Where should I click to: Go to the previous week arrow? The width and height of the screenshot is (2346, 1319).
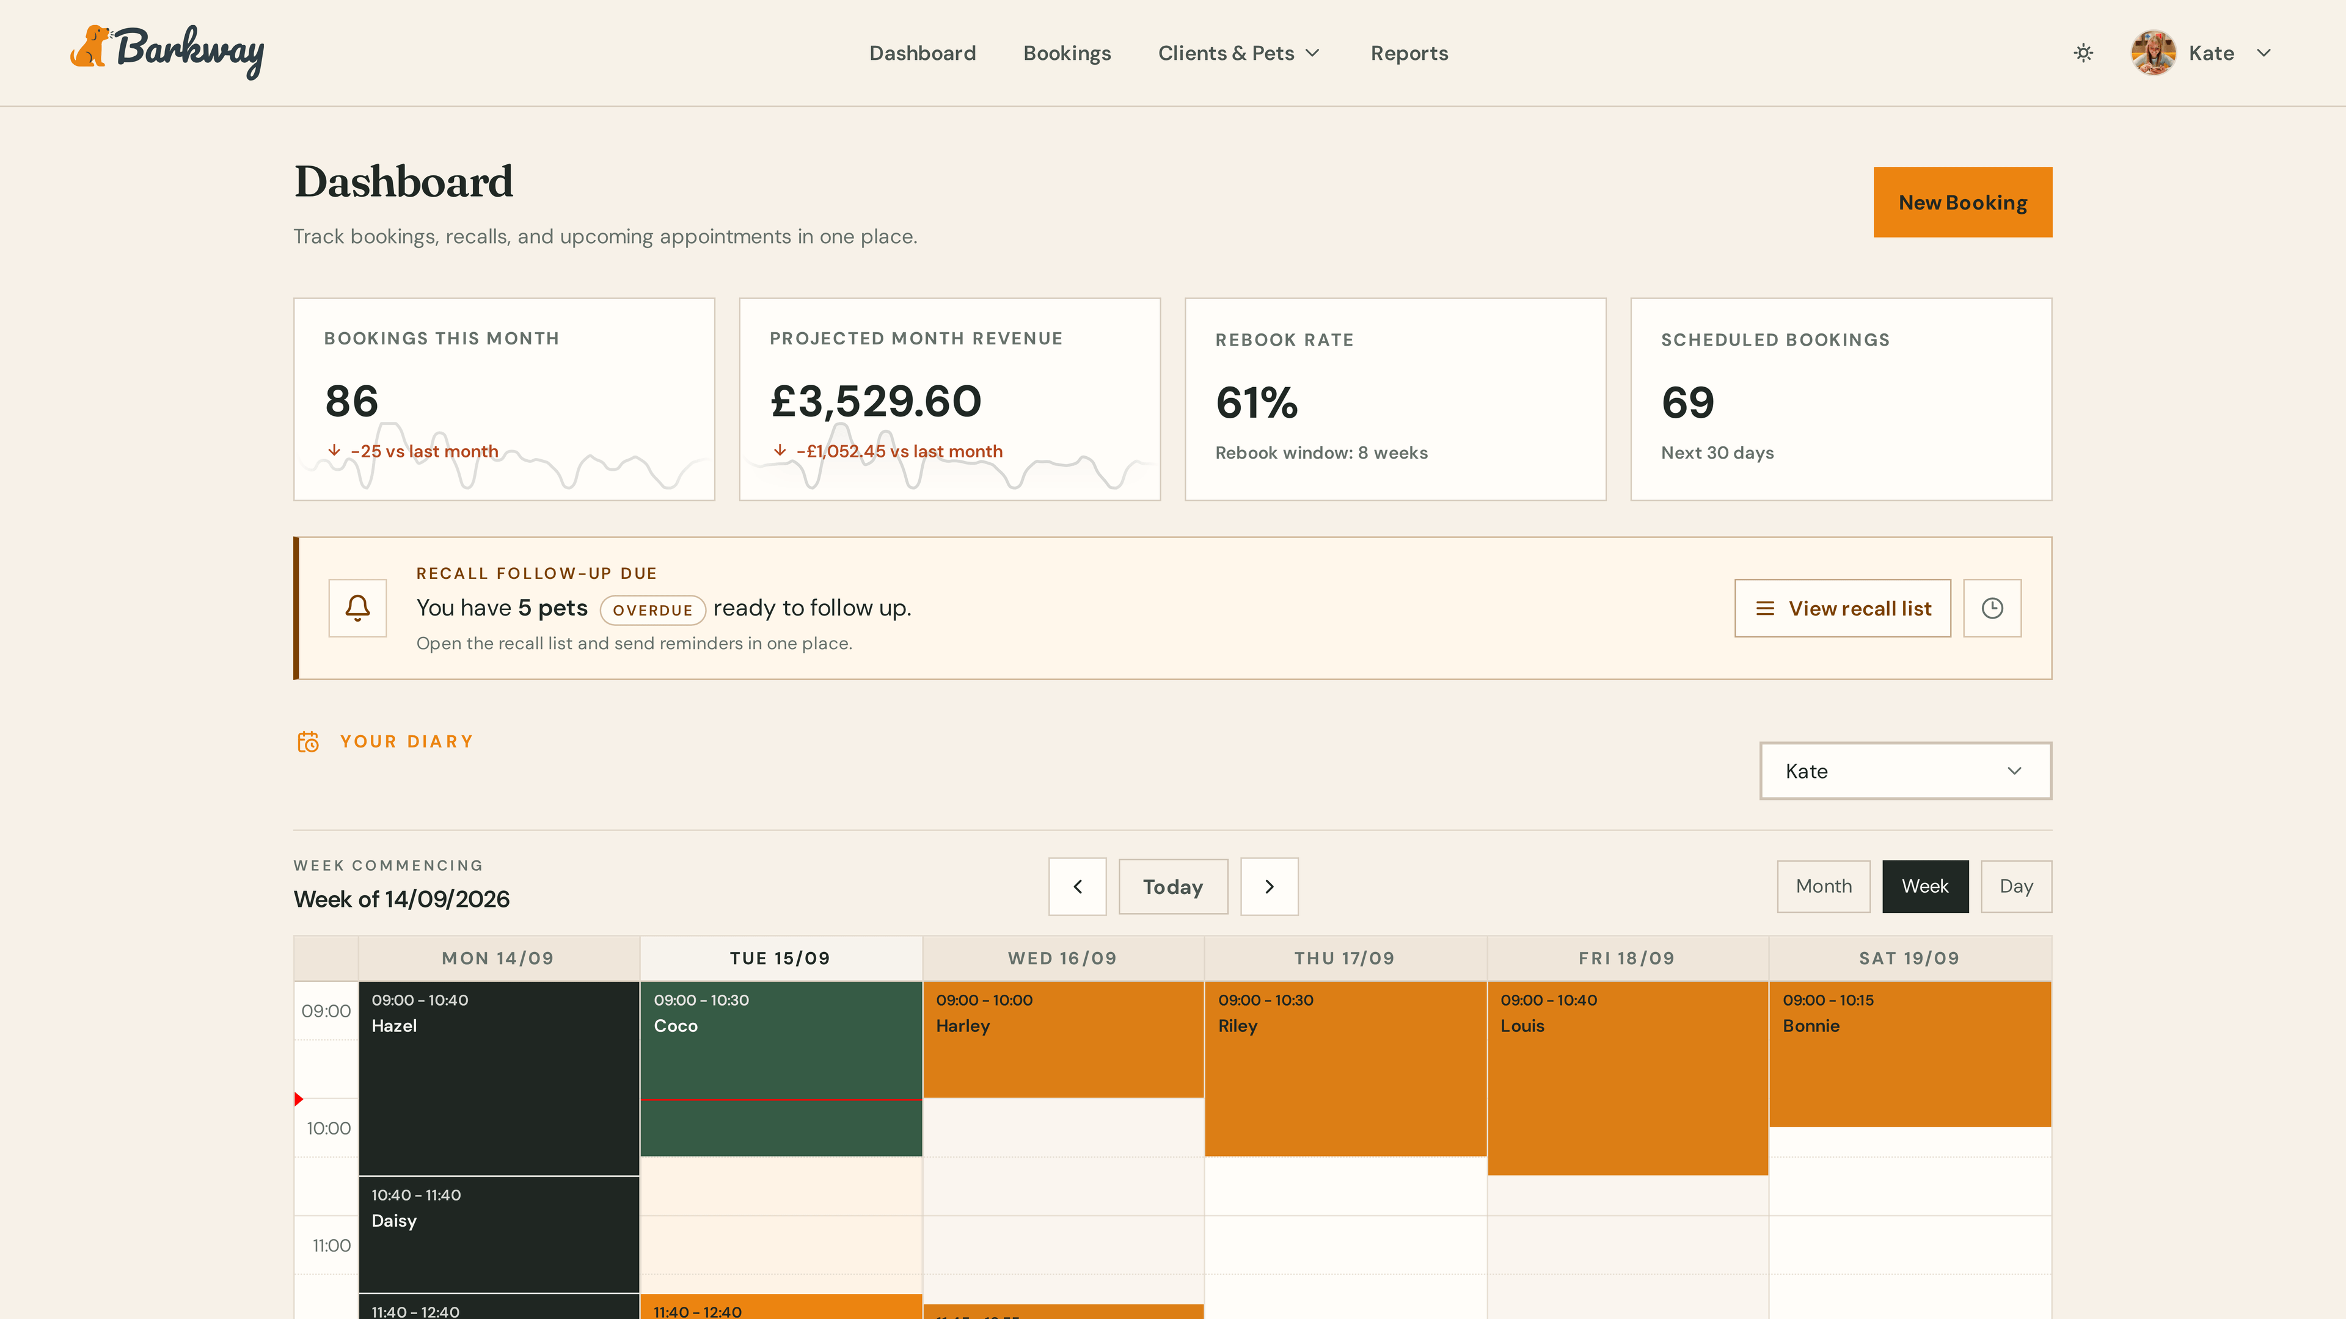(x=1077, y=887)
